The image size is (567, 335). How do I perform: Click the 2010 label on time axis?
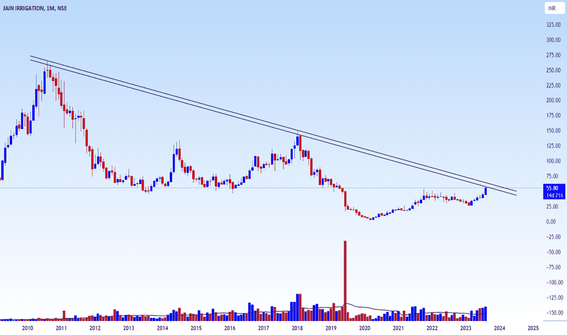tap(27, 328)
